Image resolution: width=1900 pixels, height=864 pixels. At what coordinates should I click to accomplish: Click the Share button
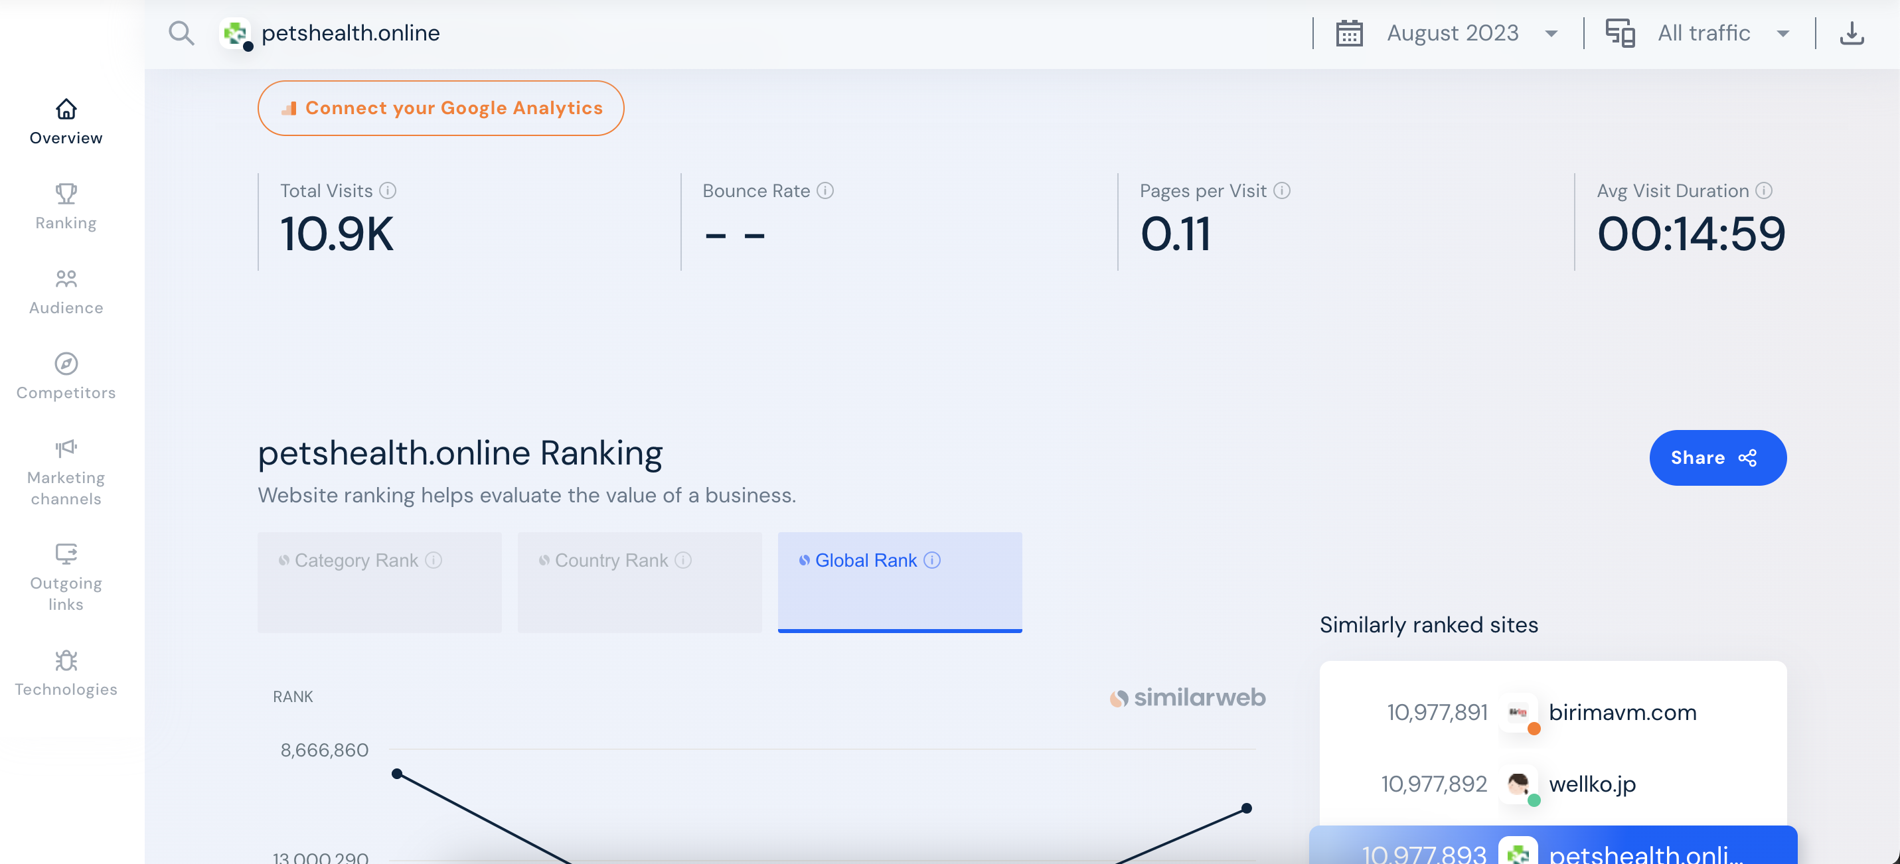pos(1717,458)
